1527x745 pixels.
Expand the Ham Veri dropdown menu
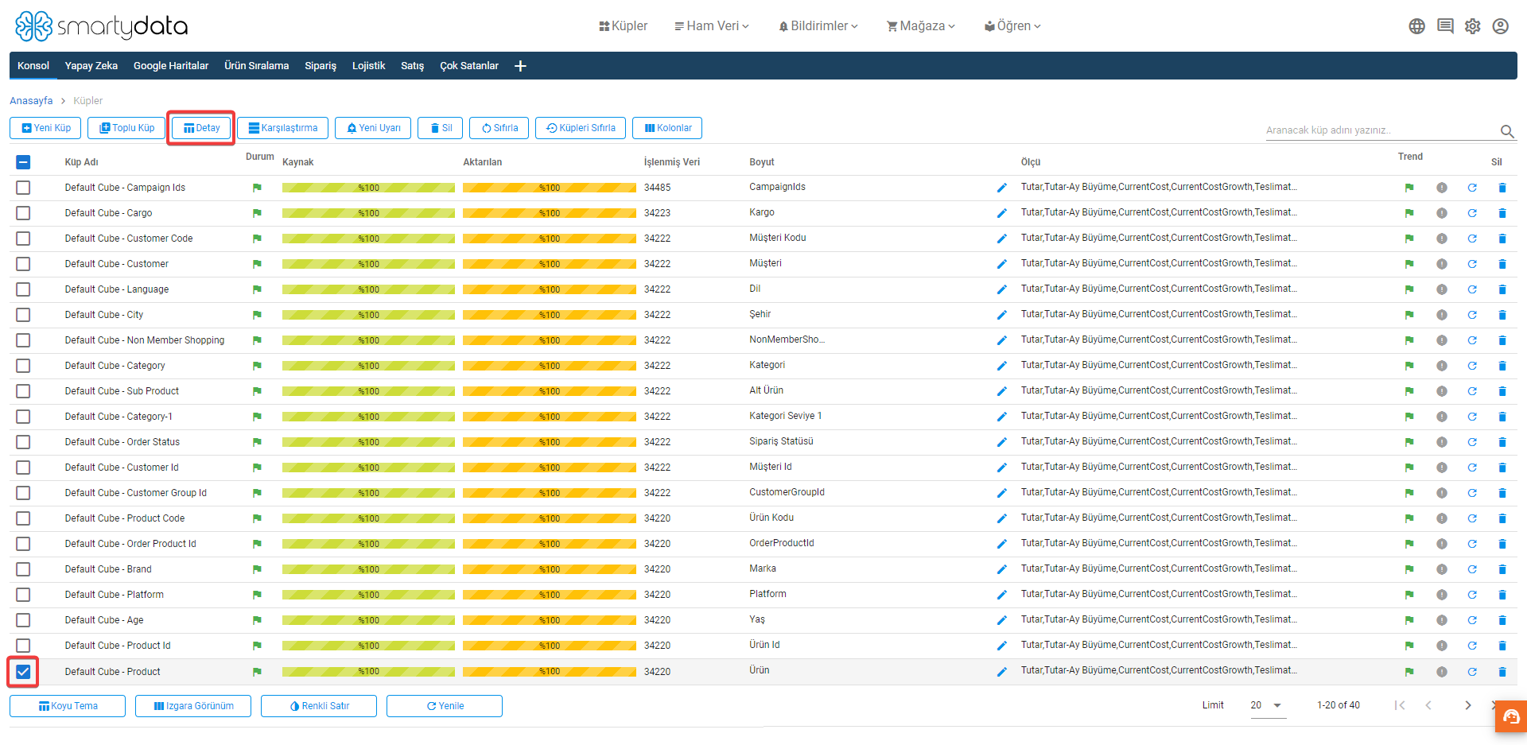coord(712,26)
